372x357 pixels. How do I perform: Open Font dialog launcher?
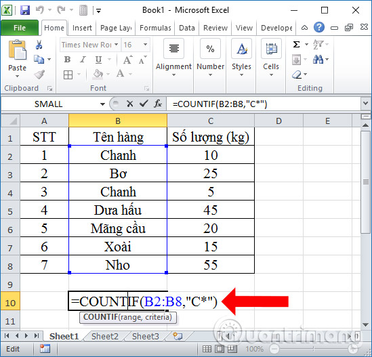click(147, 89)
